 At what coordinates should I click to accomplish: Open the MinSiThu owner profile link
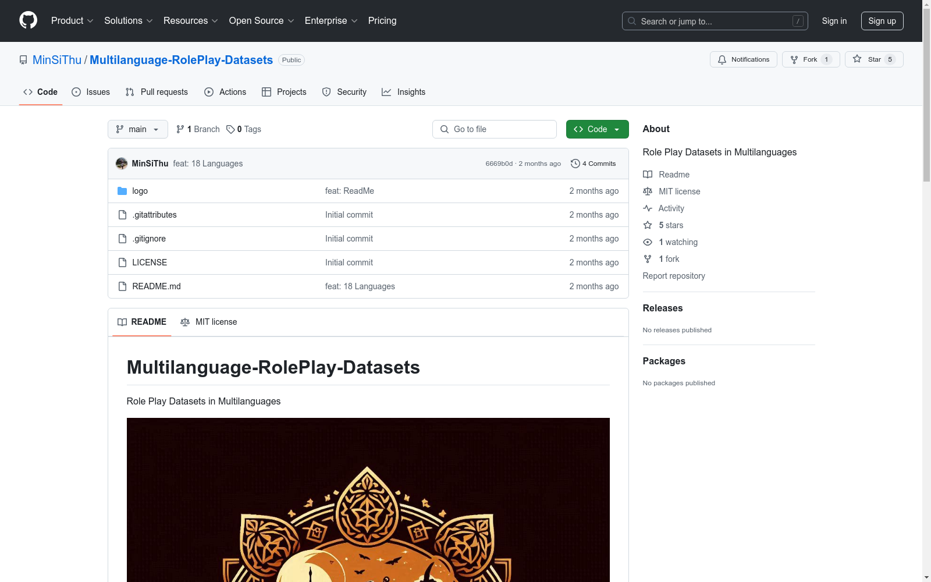tap(57, 60)
